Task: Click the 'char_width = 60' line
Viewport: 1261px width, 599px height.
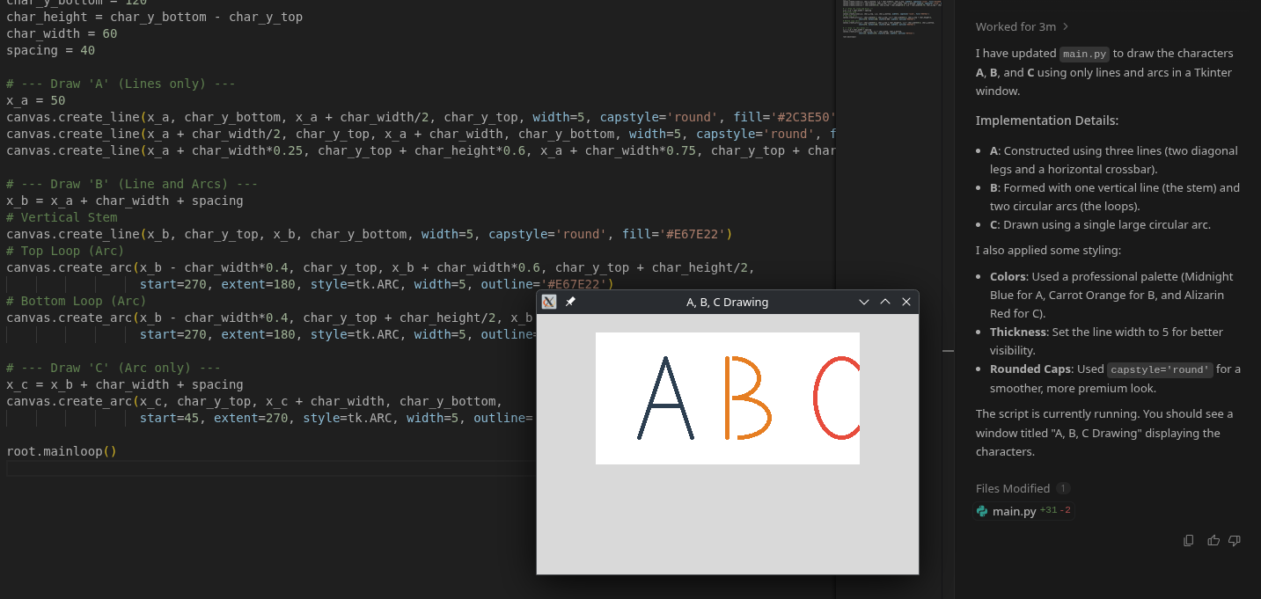Action: [x=62, y=33]
